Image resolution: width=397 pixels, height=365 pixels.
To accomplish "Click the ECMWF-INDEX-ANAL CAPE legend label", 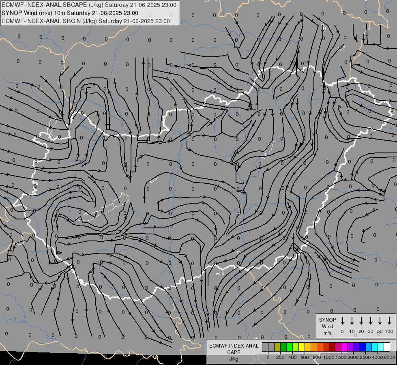I will coord(234,349).
